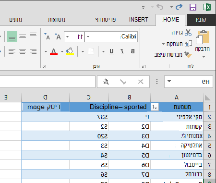Select the משמעת header cell

pyautogui.click(x=177, y=107)
